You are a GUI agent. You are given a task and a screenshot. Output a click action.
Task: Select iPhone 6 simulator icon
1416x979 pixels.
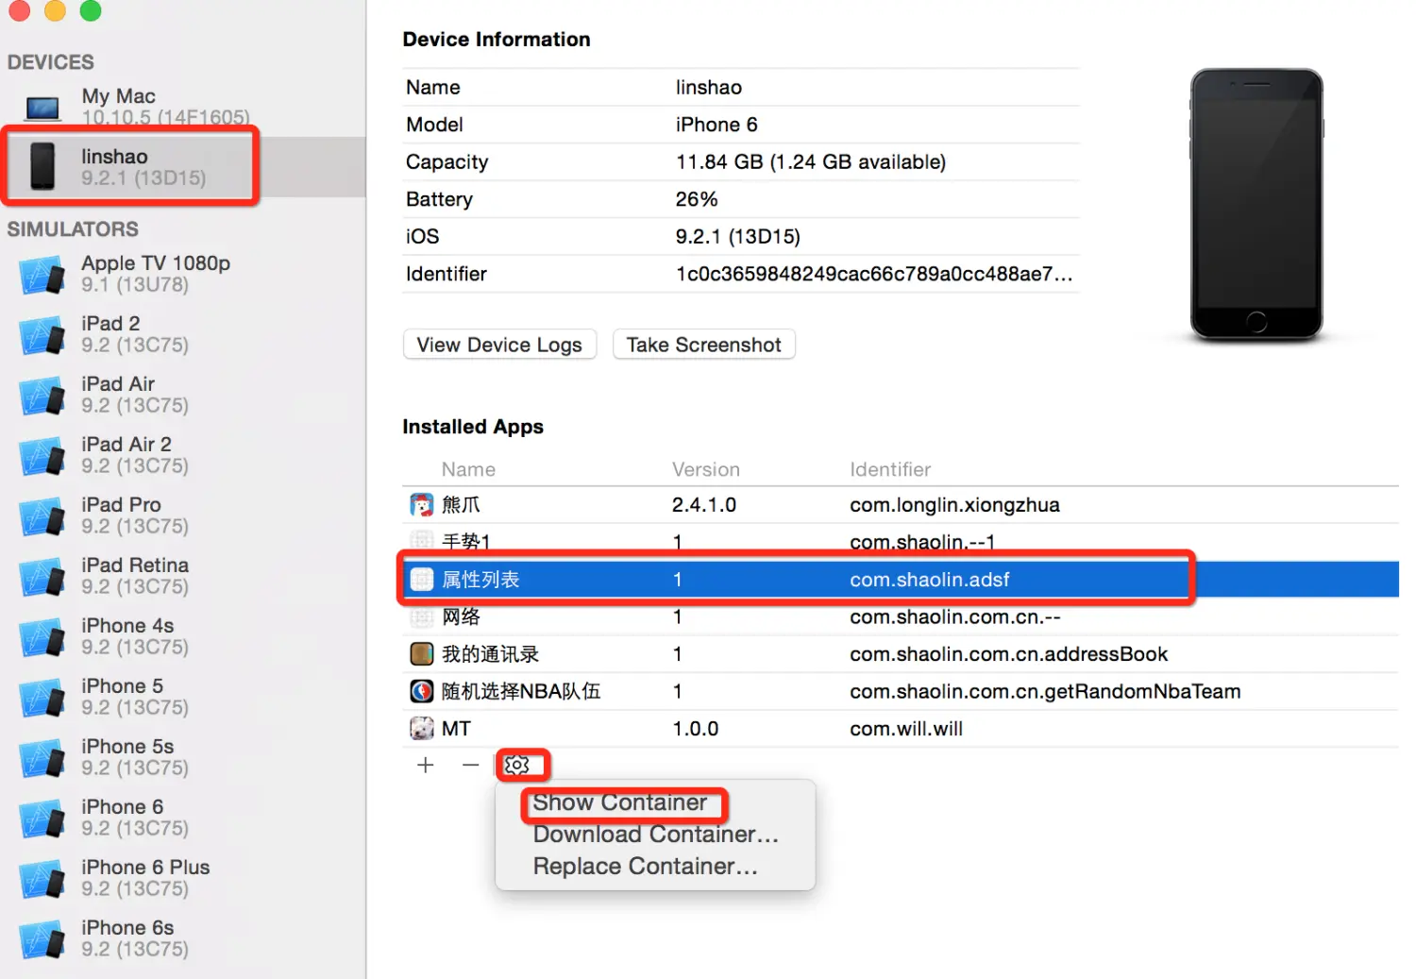click(x=42, y=819)
